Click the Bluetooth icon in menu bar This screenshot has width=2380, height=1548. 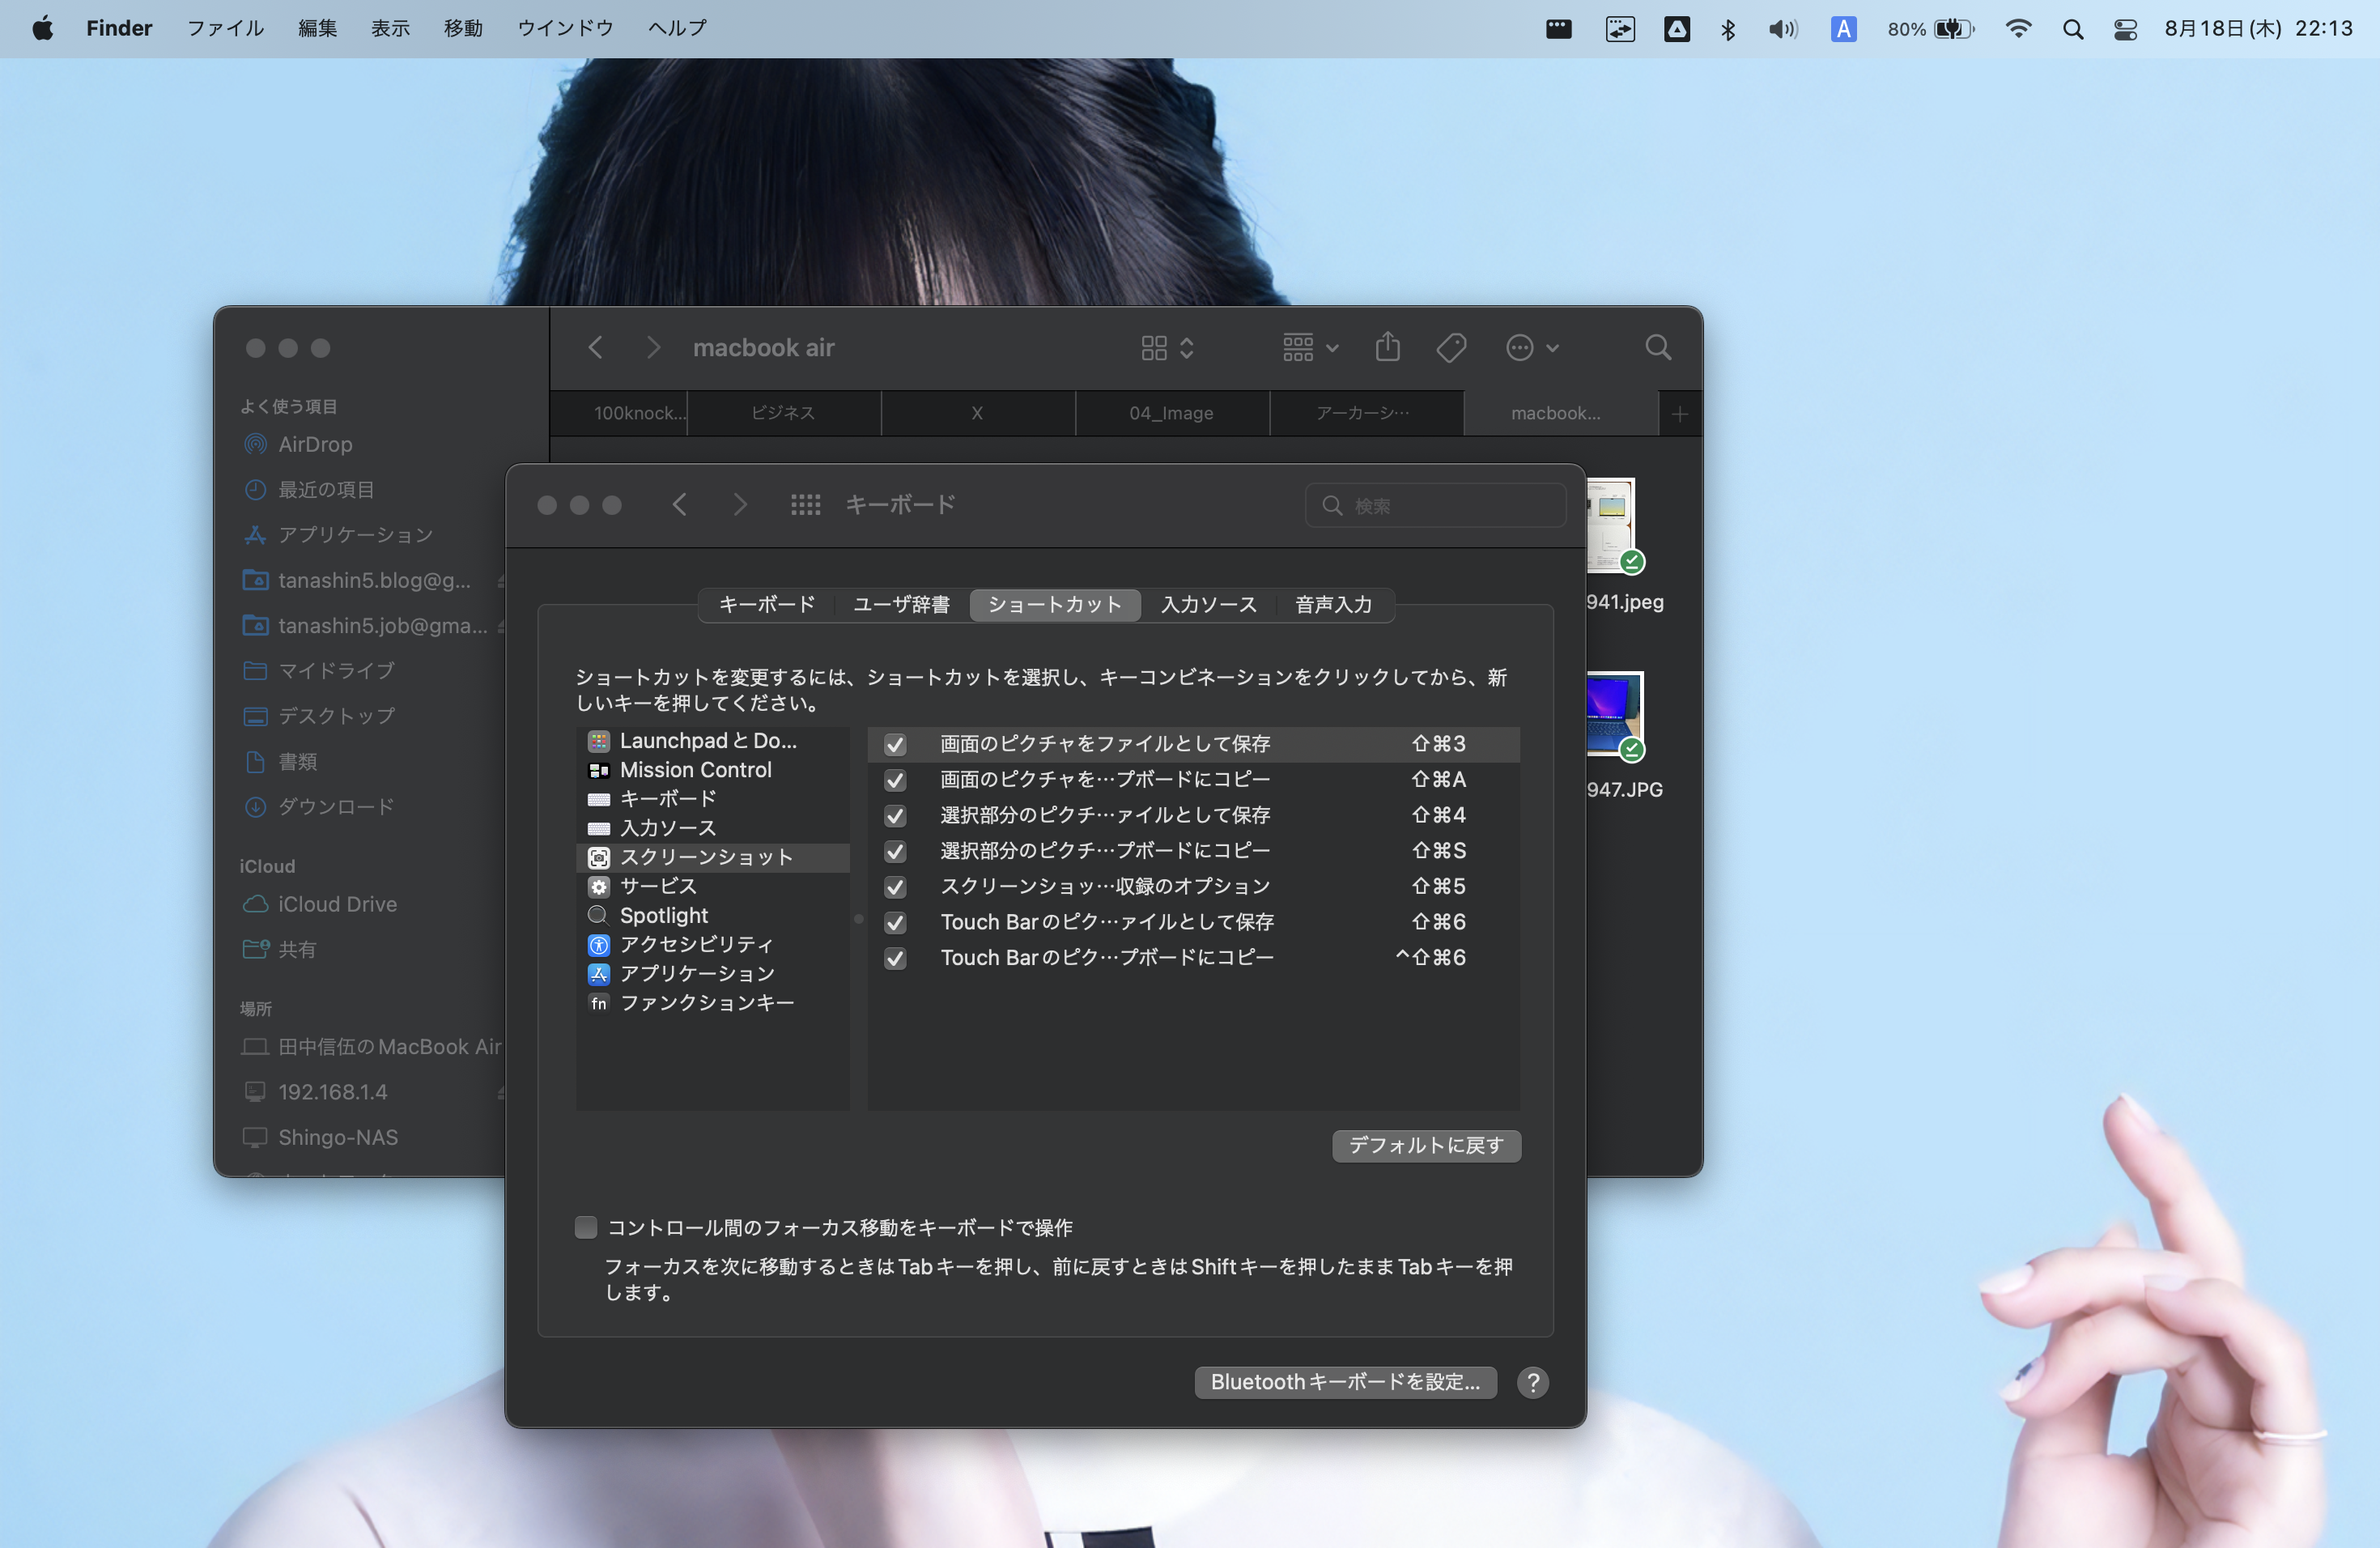click(1728, 29)
